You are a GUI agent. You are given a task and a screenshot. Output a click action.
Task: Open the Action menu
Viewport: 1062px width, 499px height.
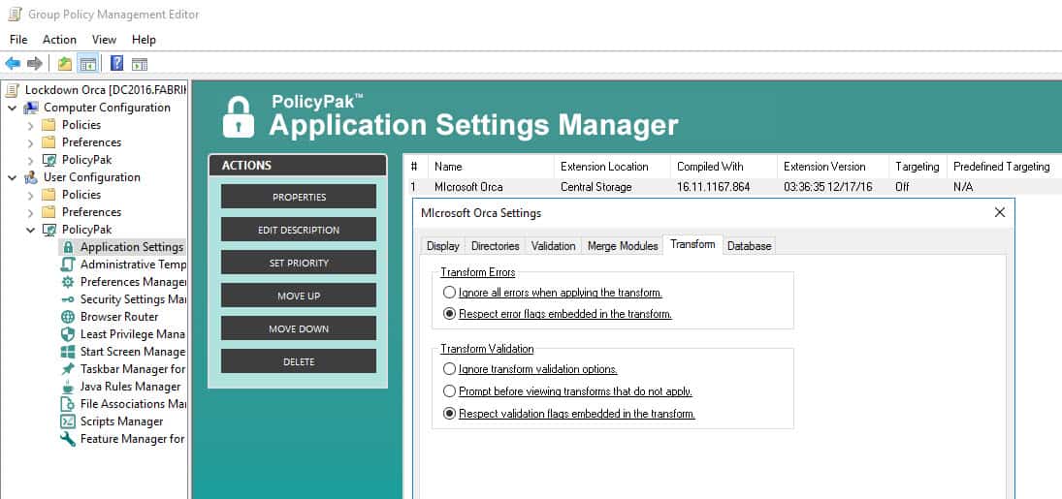coord(59,40)
